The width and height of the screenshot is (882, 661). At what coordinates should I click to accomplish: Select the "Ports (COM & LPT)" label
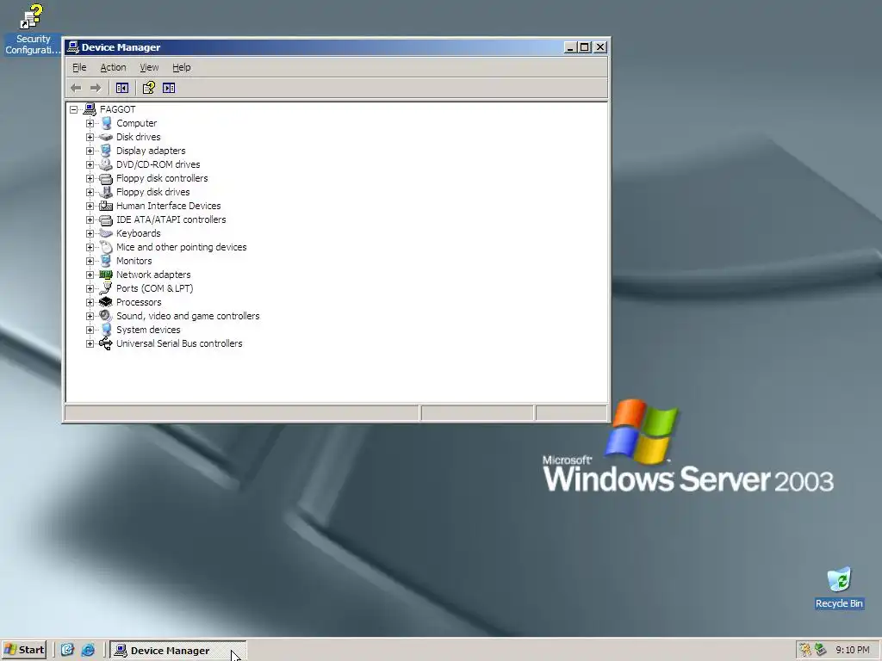point(155,288)
